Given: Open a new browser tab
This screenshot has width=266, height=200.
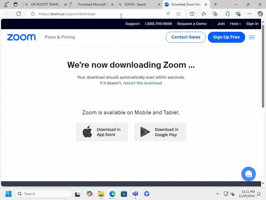Looking at the screenshot, I should (215, 4).
